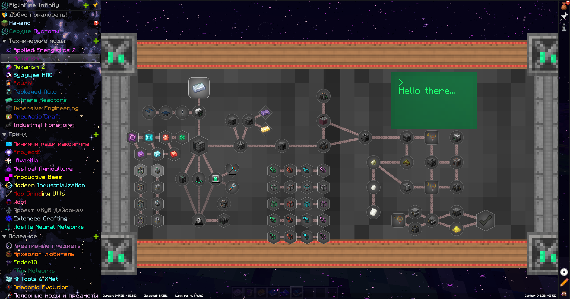Open the Woot chapter

pyautogui.click(x=50, y=202)
